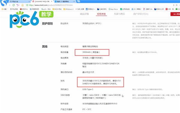The image size is (180, 113).
Task: Click the 快充 row label
Action: click(x=63, y=81)
